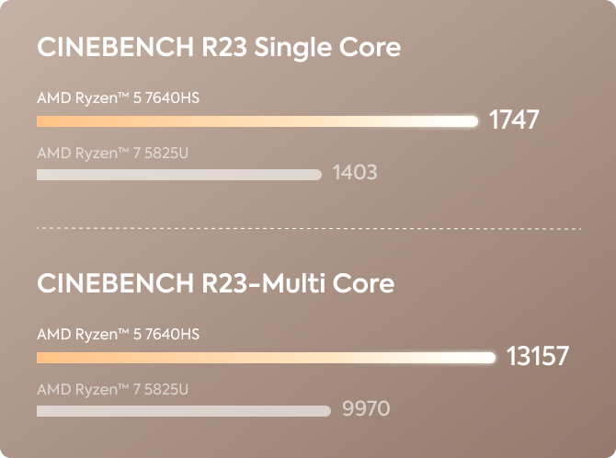Select the multi core Ryzen 5 7640HS label
The image size is (616, 458).
[x=119, y=334]
